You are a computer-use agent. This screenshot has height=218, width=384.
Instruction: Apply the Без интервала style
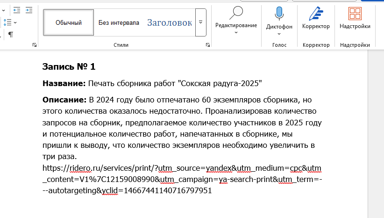[119, 22]
